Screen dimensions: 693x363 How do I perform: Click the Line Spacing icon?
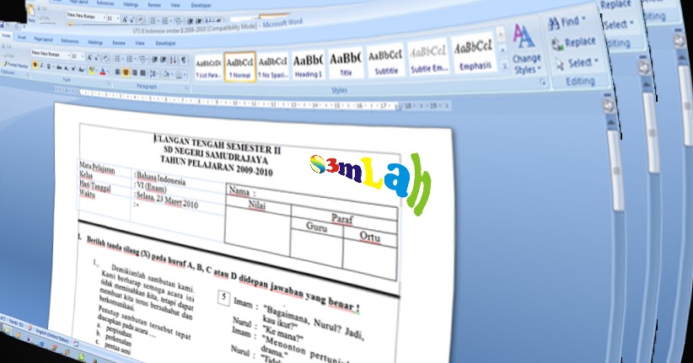click(153, 74)
